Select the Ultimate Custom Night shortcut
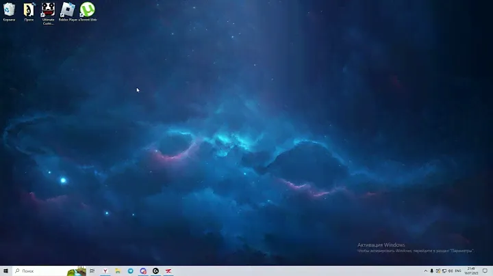 pos(48,11)
